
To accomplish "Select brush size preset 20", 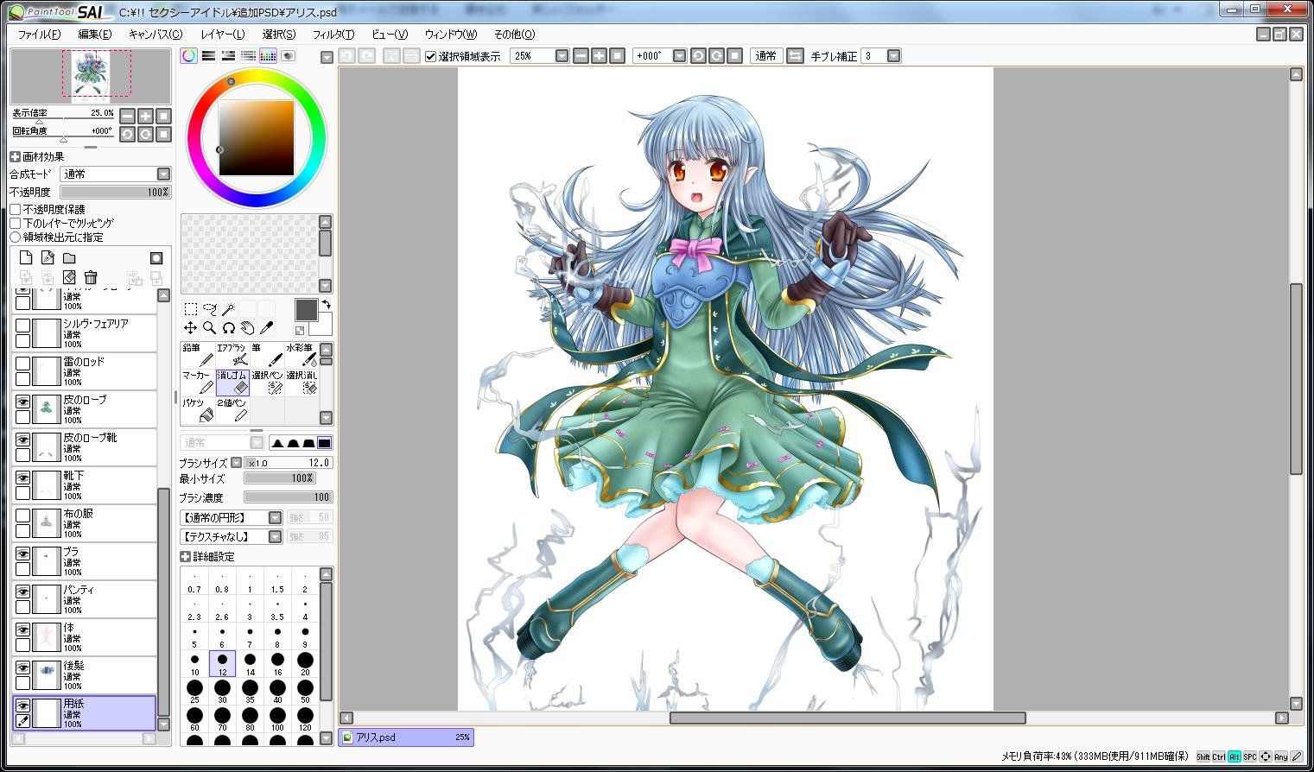I will click(x=305, y=663).
